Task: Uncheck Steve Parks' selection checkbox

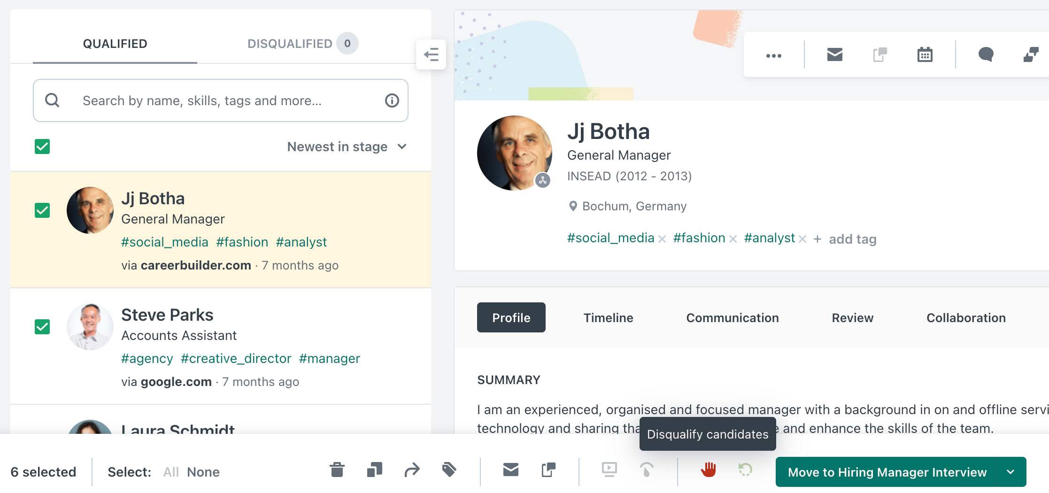Action: click(x=42, y=327)
